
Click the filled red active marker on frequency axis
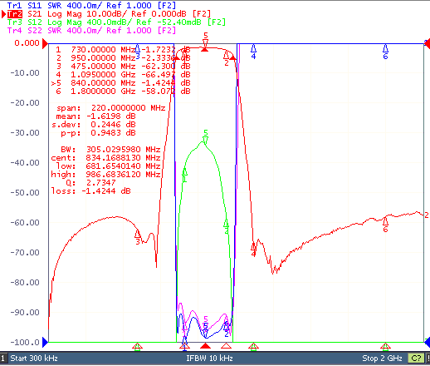click(205, 346)
